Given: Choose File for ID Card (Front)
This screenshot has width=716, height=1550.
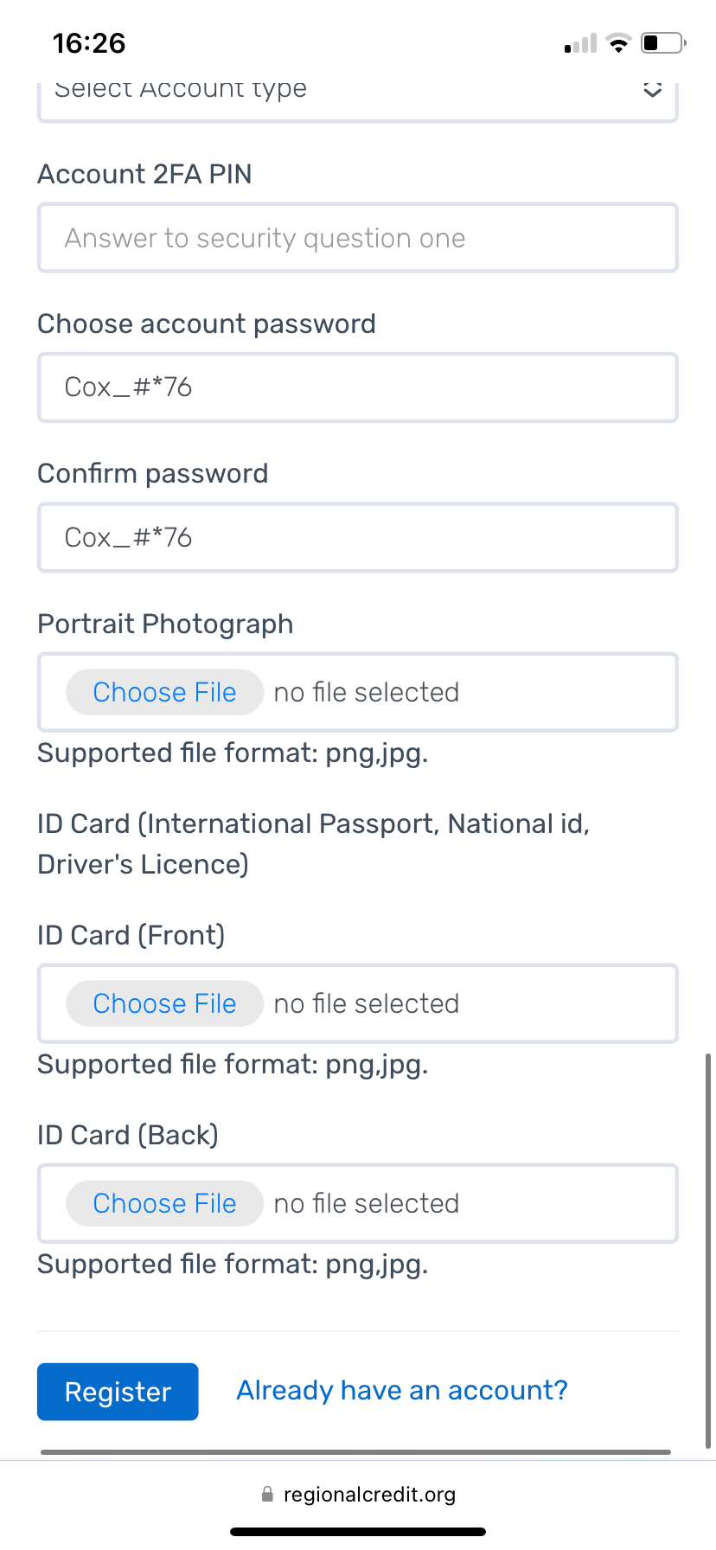Looking at the screenshot, I should tap(164, 1003).
